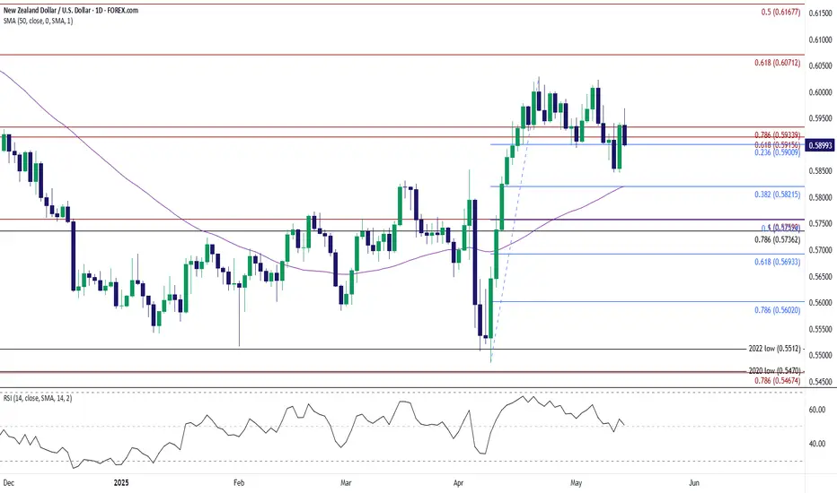This screenshot has height=493, width=837.
Task: Click the May label on the time axis
Action: (x=576, y=483)
